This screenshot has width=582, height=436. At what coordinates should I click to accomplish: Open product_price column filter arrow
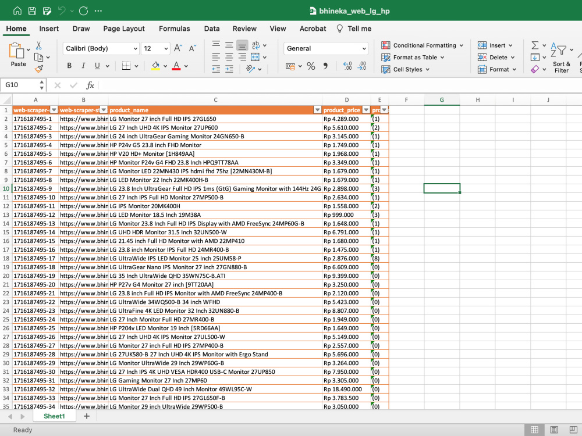(x=366, y=110)
